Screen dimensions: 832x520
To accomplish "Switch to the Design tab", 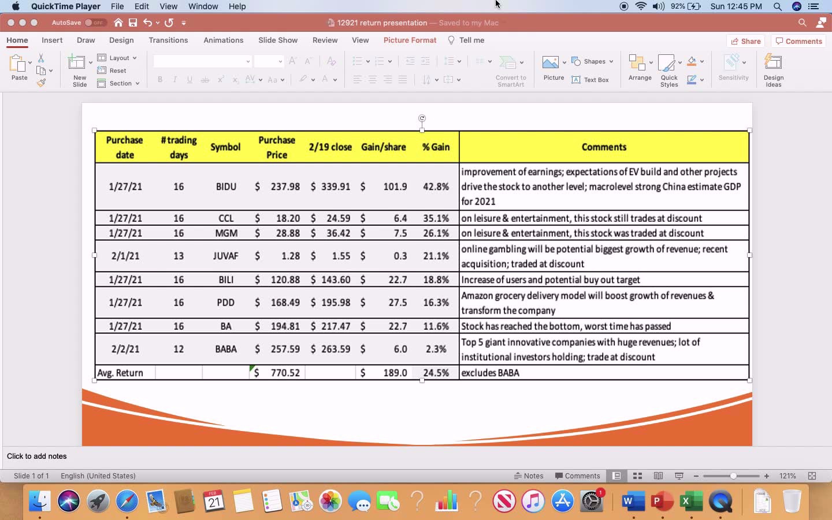I will 121,40.
